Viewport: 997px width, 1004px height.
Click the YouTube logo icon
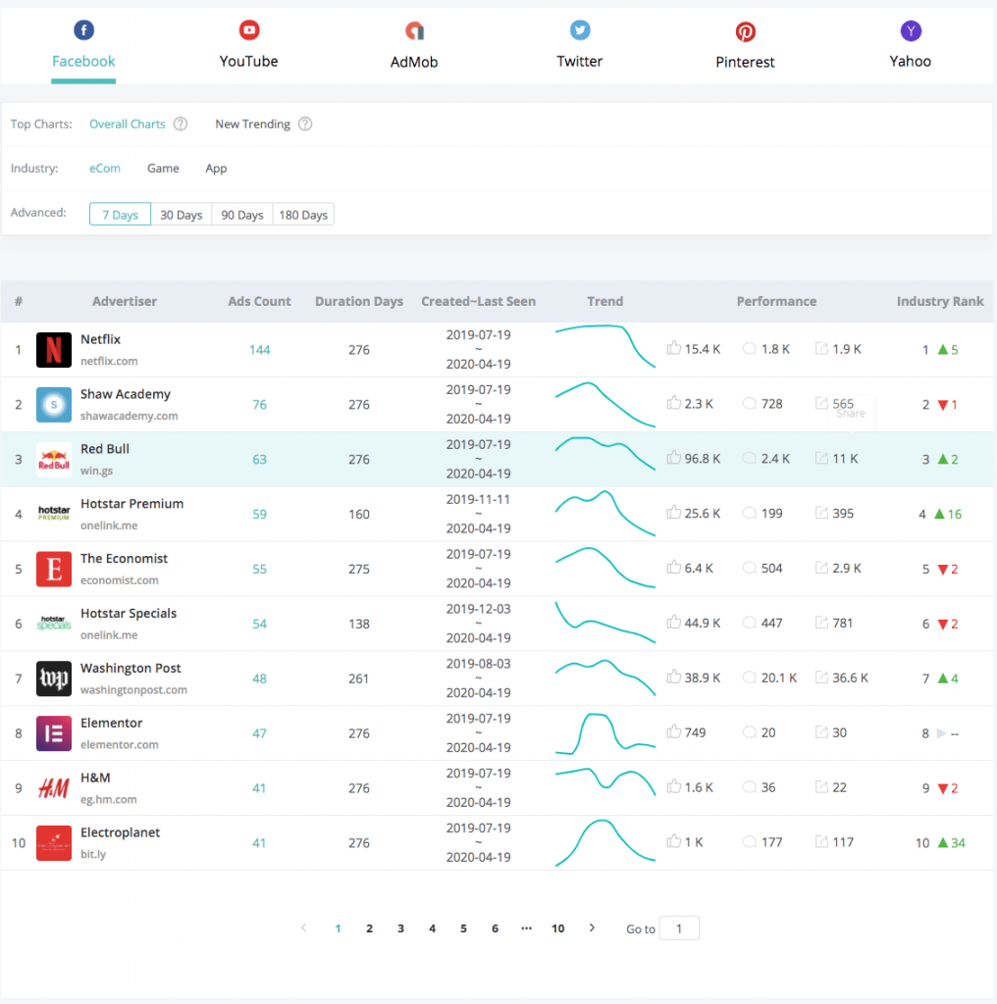point(248,30)
